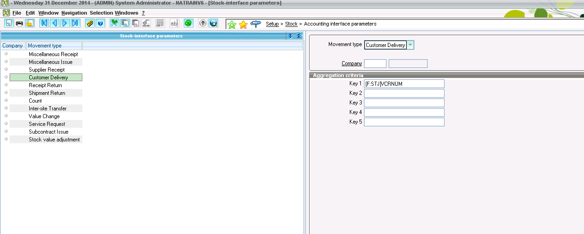Select the Subcontract Issue row

(x=46, y=132)
